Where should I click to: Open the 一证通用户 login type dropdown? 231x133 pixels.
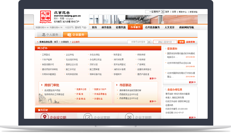pyautogui.click(x=162, y=12)
